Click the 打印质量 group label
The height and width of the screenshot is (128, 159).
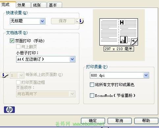[x=97, y=67]
